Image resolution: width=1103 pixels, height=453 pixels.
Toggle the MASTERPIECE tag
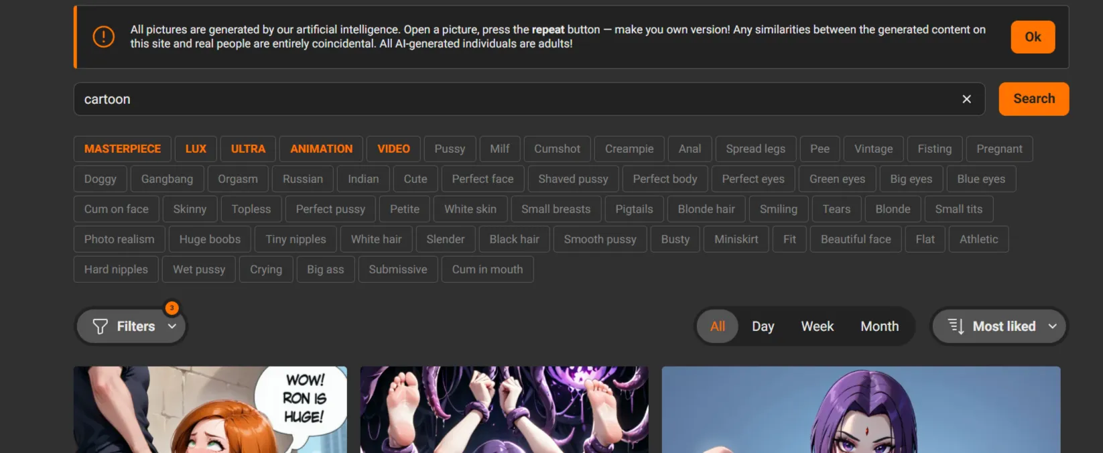point(123,149)
